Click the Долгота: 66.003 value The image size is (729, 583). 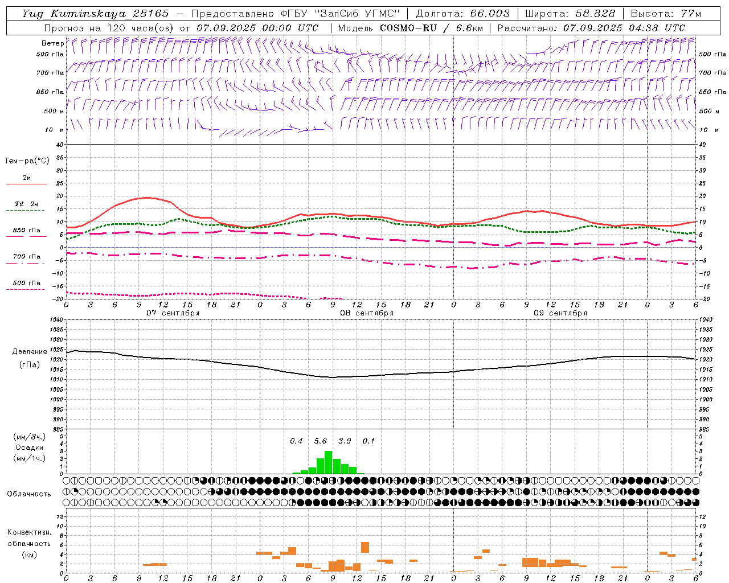click(462, 14)
